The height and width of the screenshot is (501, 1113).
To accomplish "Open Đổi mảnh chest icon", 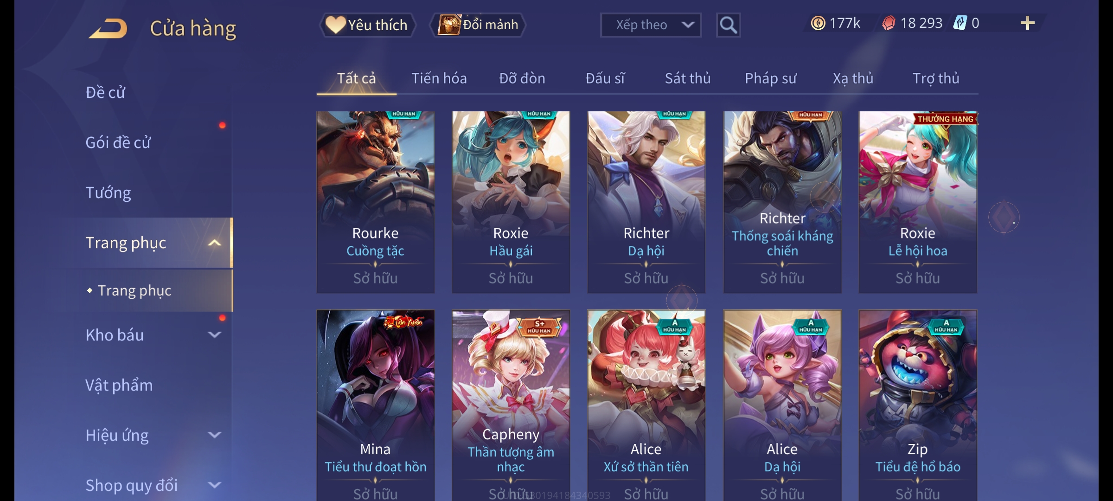I will pyautogui.click(x=449, y=25).
